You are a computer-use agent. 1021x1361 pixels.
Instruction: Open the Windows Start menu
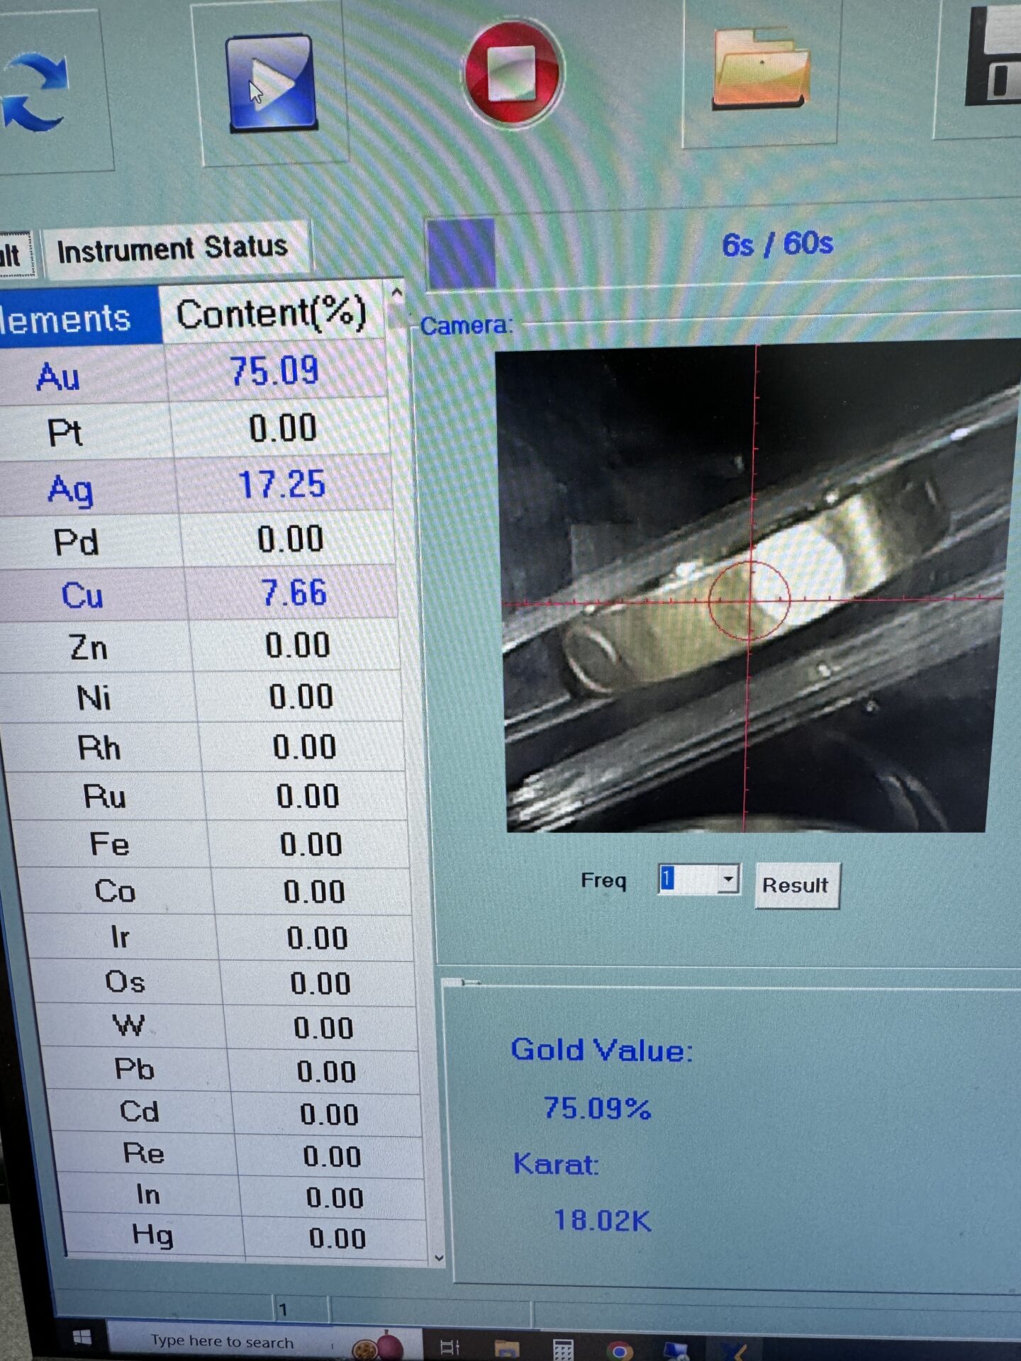82,1338
